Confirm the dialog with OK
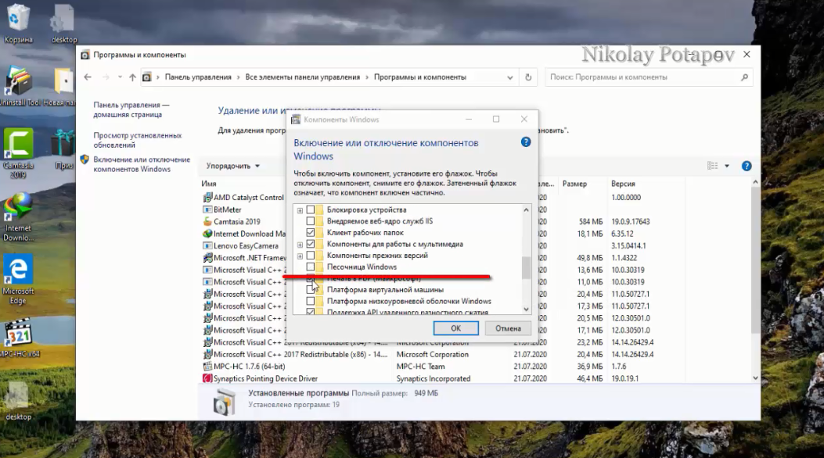The height and width of the screenshot is (458, 824). click(x=455, y=328)
